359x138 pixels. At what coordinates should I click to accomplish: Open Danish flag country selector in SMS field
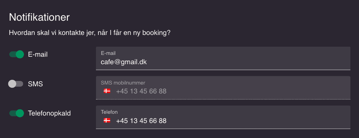[107, 91]
